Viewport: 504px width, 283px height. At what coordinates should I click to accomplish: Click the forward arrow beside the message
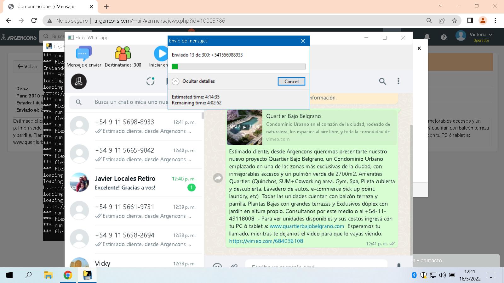point(218,178)
